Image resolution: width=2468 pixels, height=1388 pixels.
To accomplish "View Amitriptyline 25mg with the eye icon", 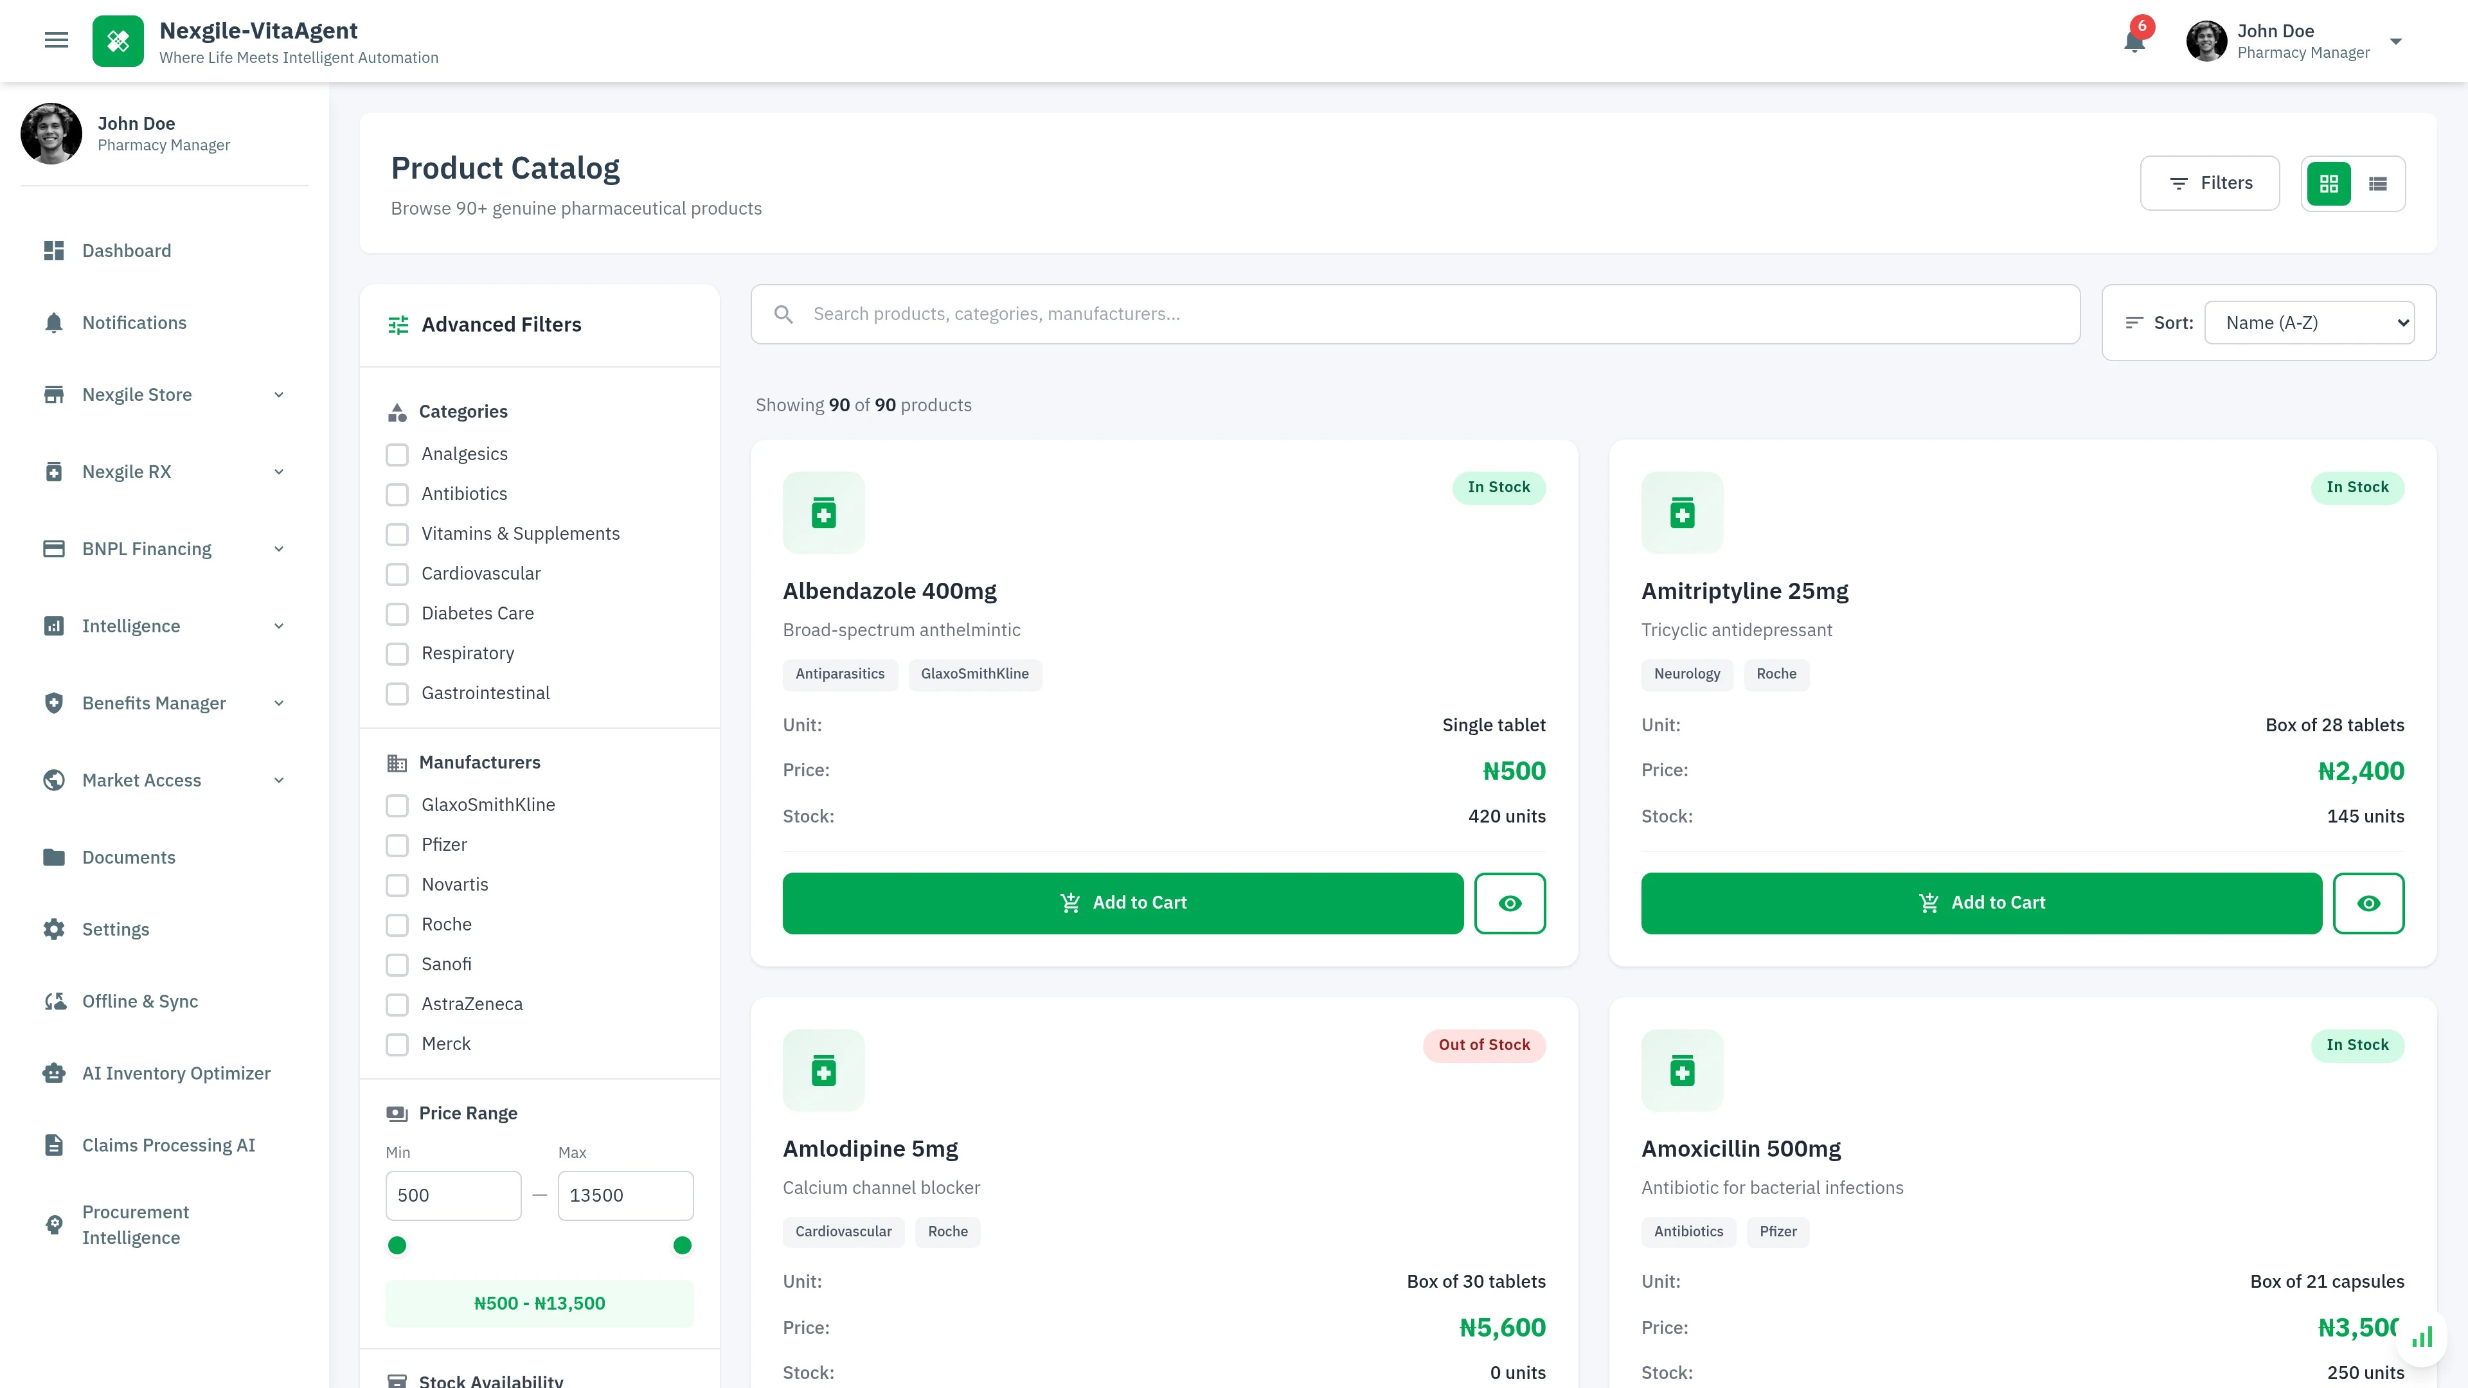I will (x=2369, y=902).
